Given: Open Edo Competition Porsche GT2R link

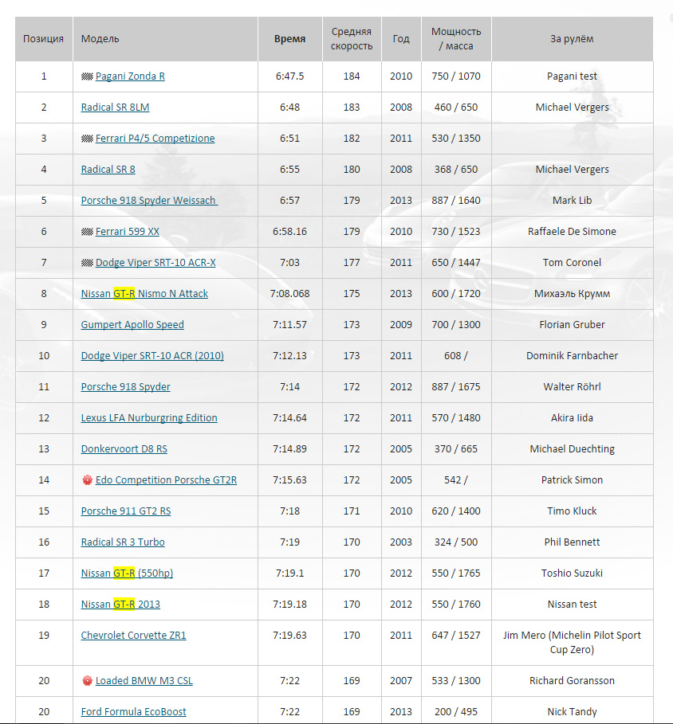Looking at the screenshot, I should pyautogui.click(x=166, y=479).
